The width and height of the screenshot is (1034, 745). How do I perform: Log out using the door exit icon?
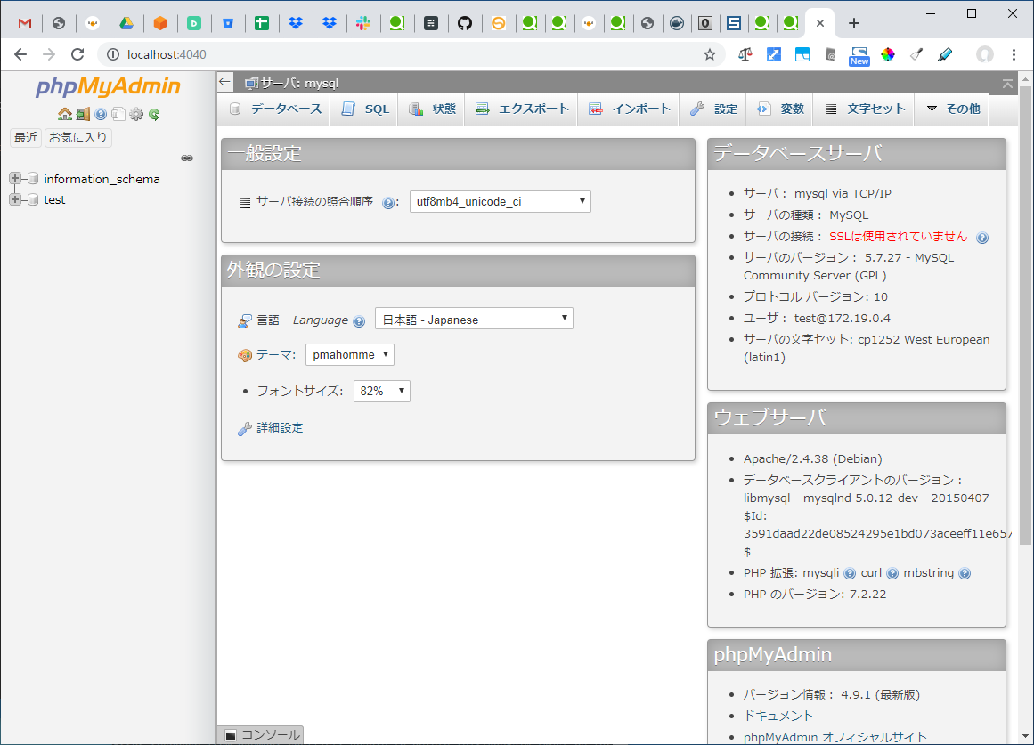[x=83, y=114]
